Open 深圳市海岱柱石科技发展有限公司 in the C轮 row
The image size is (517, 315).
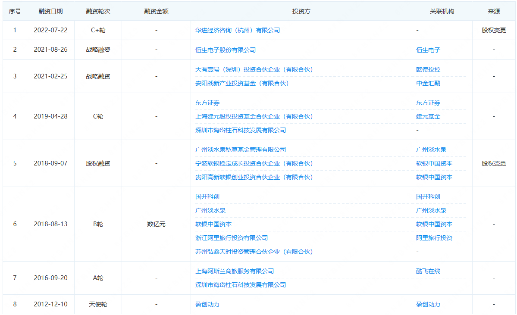[240, 130]
